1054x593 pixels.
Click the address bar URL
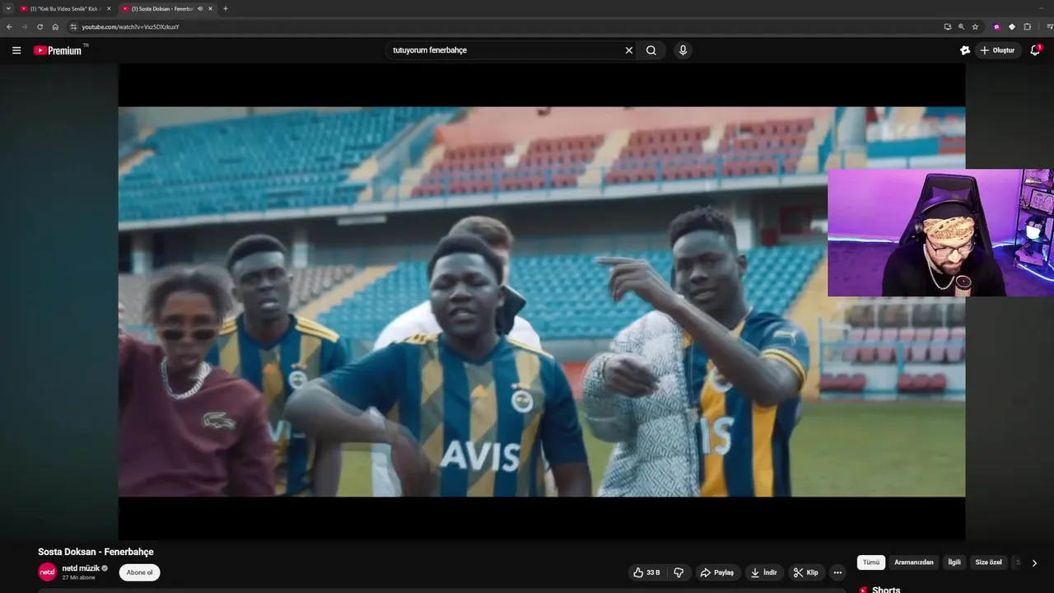pyautogui.click(x=130, y=26)
